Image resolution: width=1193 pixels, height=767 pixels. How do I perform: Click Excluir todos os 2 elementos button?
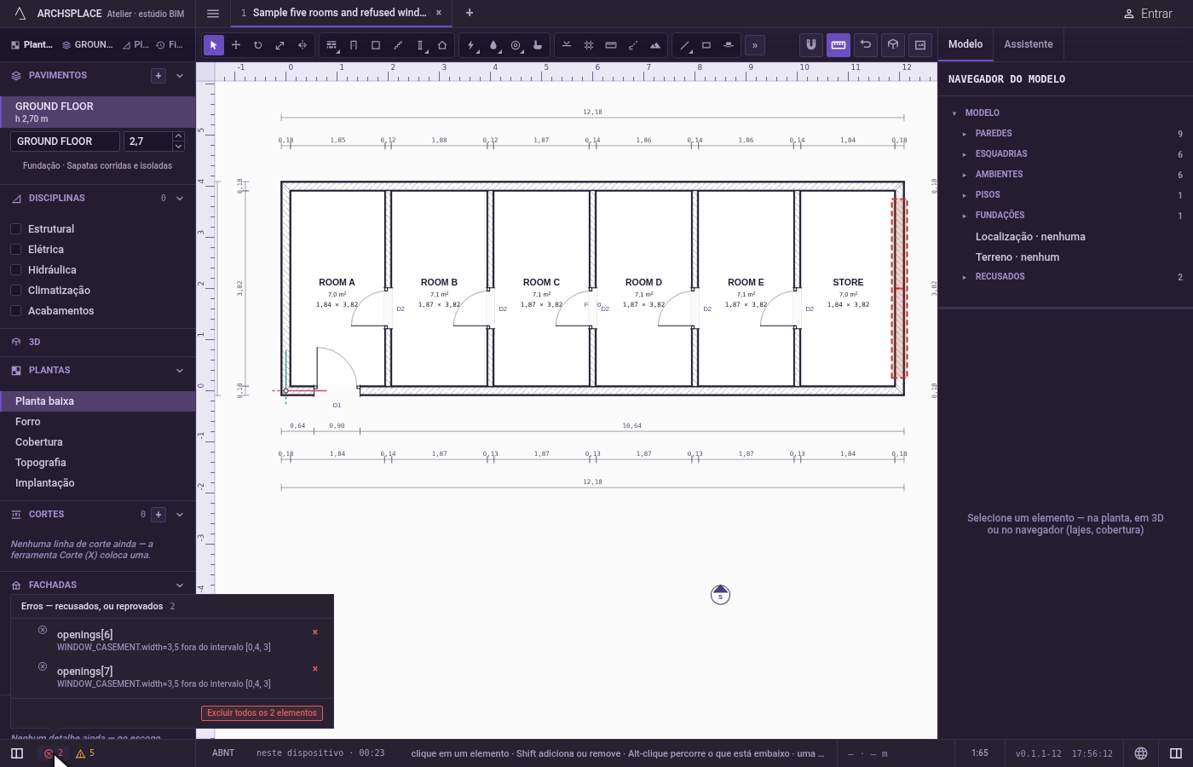[x=262, y=713]
